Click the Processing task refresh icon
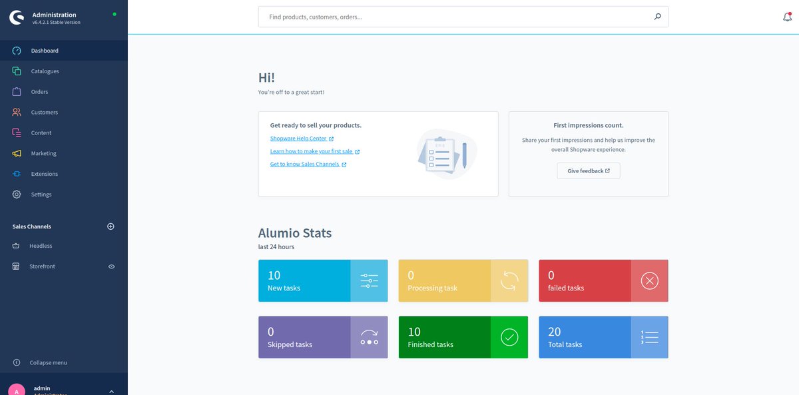Image resolution: width=799 pixels, height=395 pixels. tap(509, 280)
